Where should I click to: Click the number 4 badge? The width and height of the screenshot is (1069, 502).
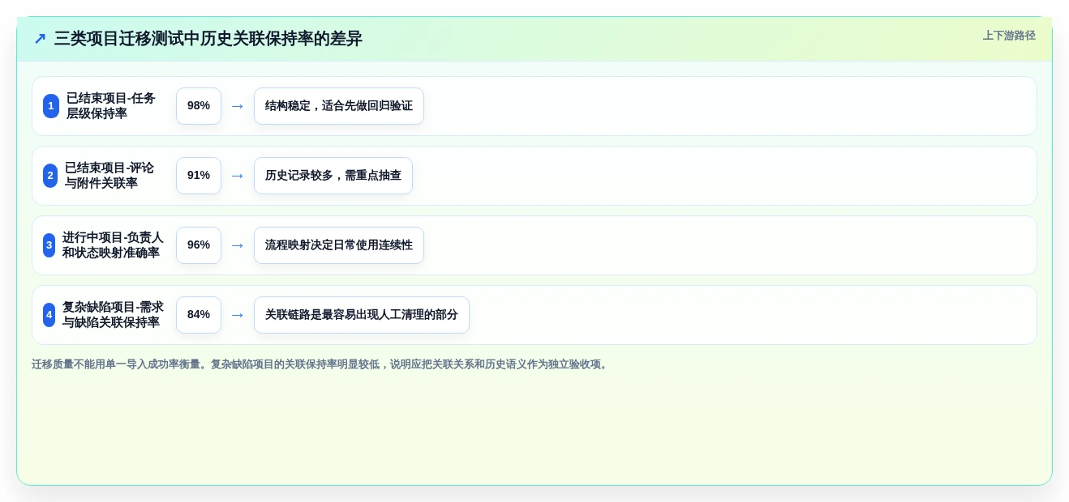pyautogui.click(x=49, y=315)
